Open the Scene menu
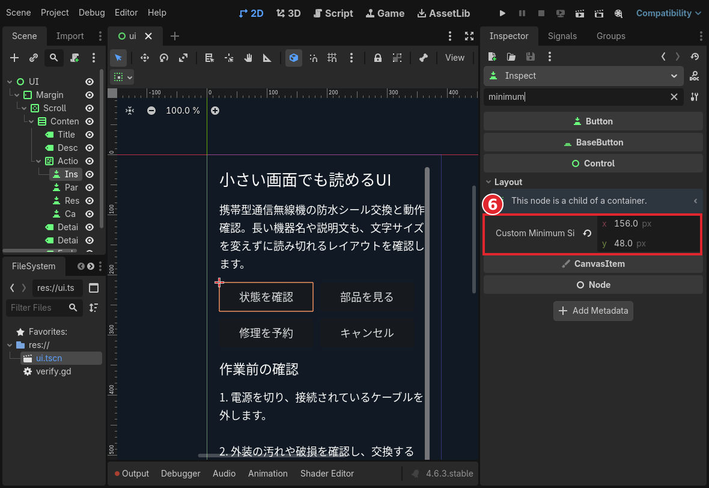The image size is (709, 488). pos(19,13)
